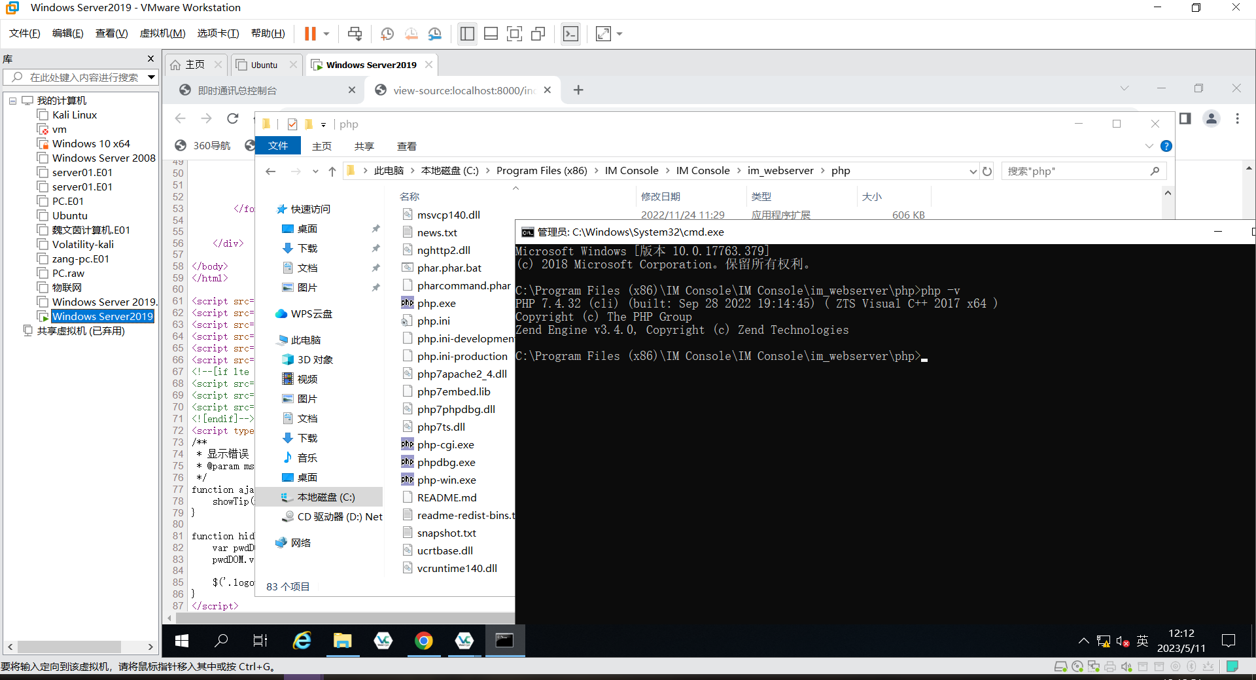
Task: Select the php.exe file
Action: pos(428,304)
